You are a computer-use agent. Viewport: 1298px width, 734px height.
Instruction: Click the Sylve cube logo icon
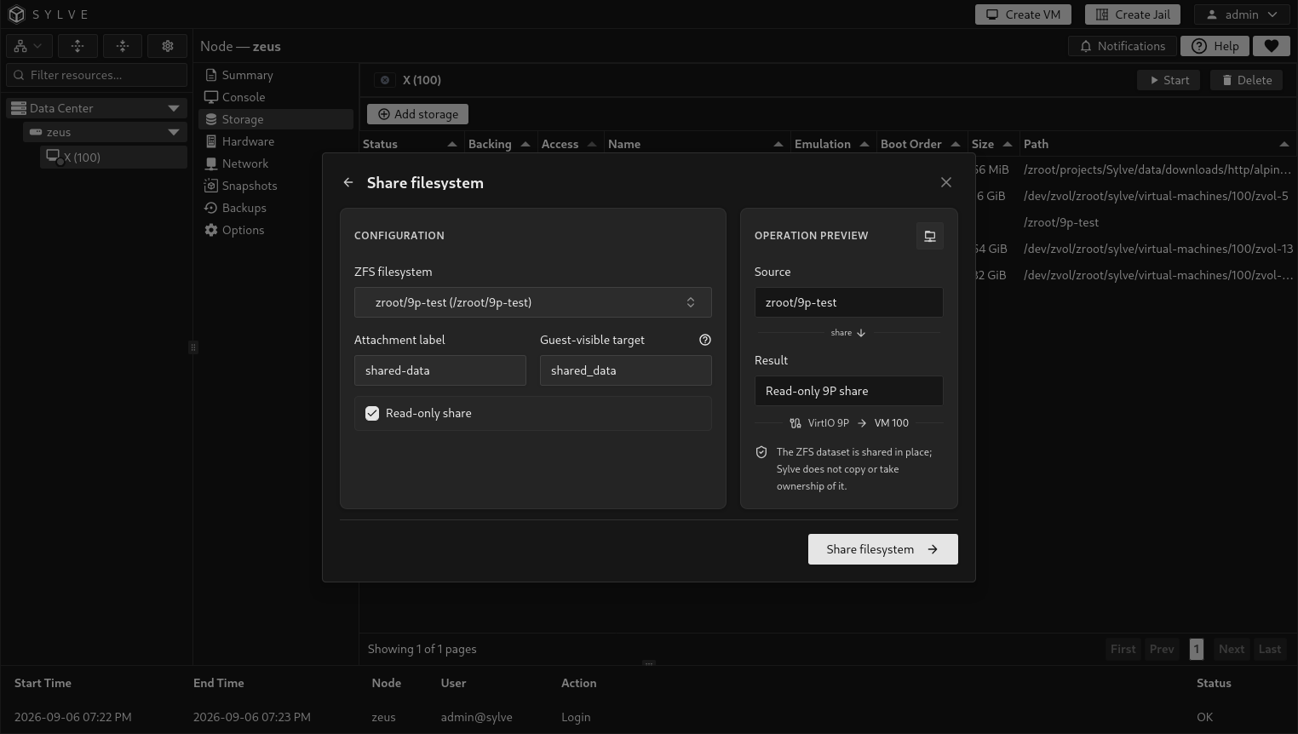[16, 14]
